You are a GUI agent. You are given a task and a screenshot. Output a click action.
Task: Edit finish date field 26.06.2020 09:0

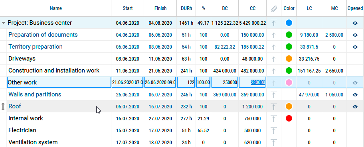pos(160,82)
